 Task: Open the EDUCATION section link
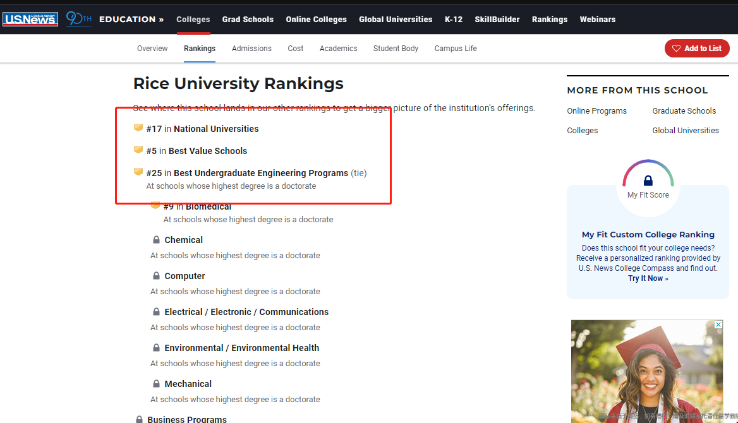point(131,20)
